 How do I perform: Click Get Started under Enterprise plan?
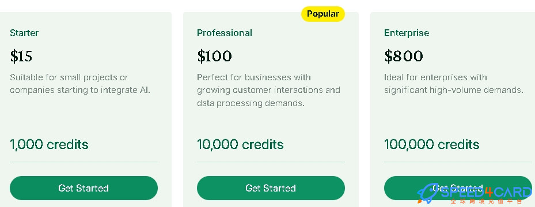458,188
